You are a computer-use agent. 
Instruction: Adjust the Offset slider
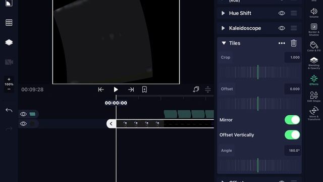258,104
